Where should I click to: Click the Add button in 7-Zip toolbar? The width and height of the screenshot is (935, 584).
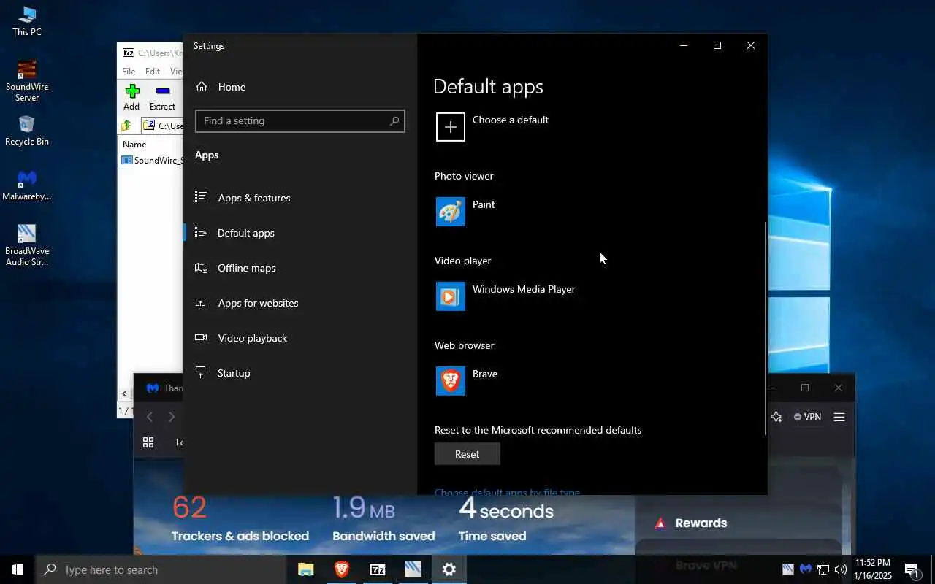131,97
